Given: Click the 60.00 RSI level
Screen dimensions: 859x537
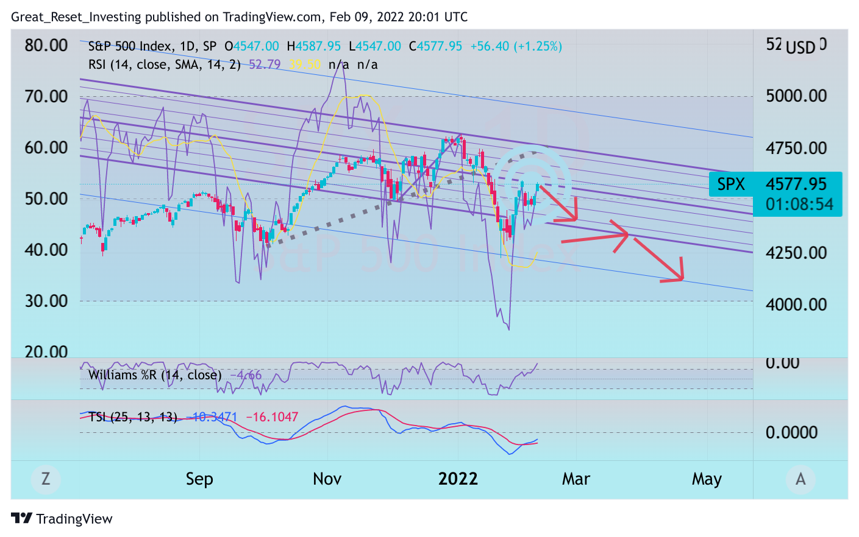Looking at the screenshot, I should click(46, 147).
